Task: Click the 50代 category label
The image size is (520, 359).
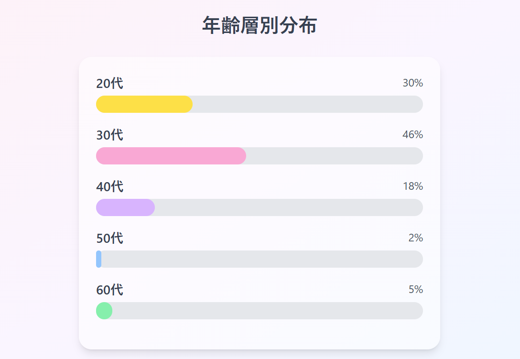Action: coord(109,239)
